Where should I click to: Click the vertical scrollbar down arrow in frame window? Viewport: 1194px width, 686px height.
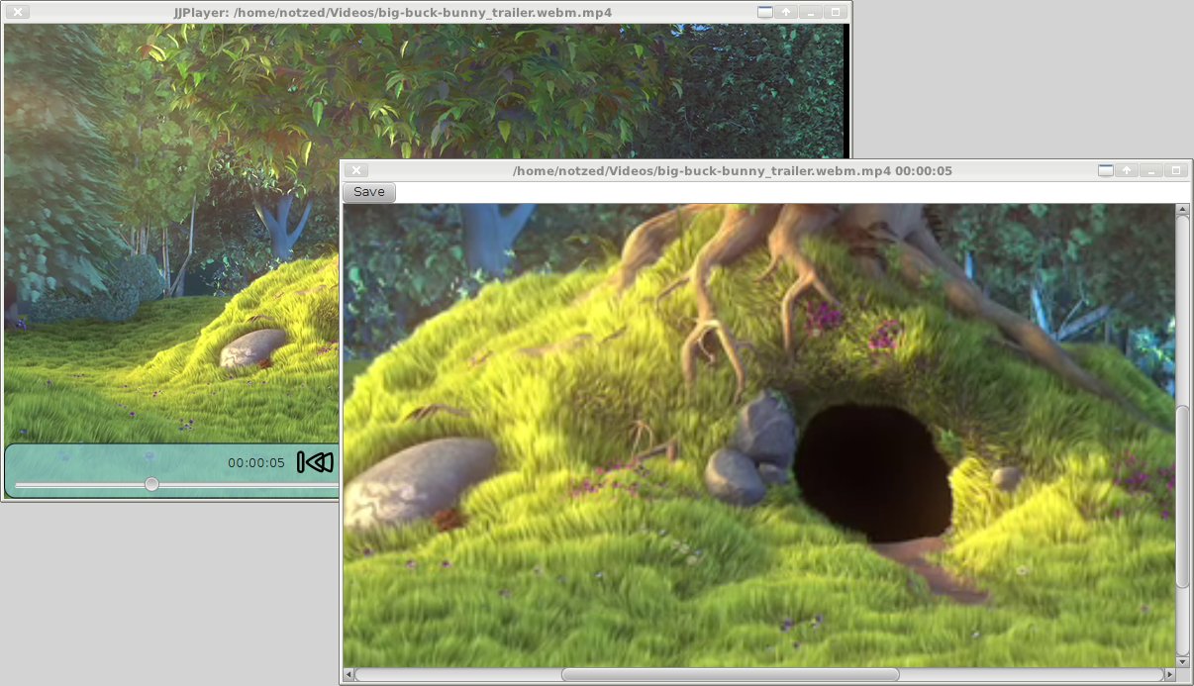[x=1182, y=660]
